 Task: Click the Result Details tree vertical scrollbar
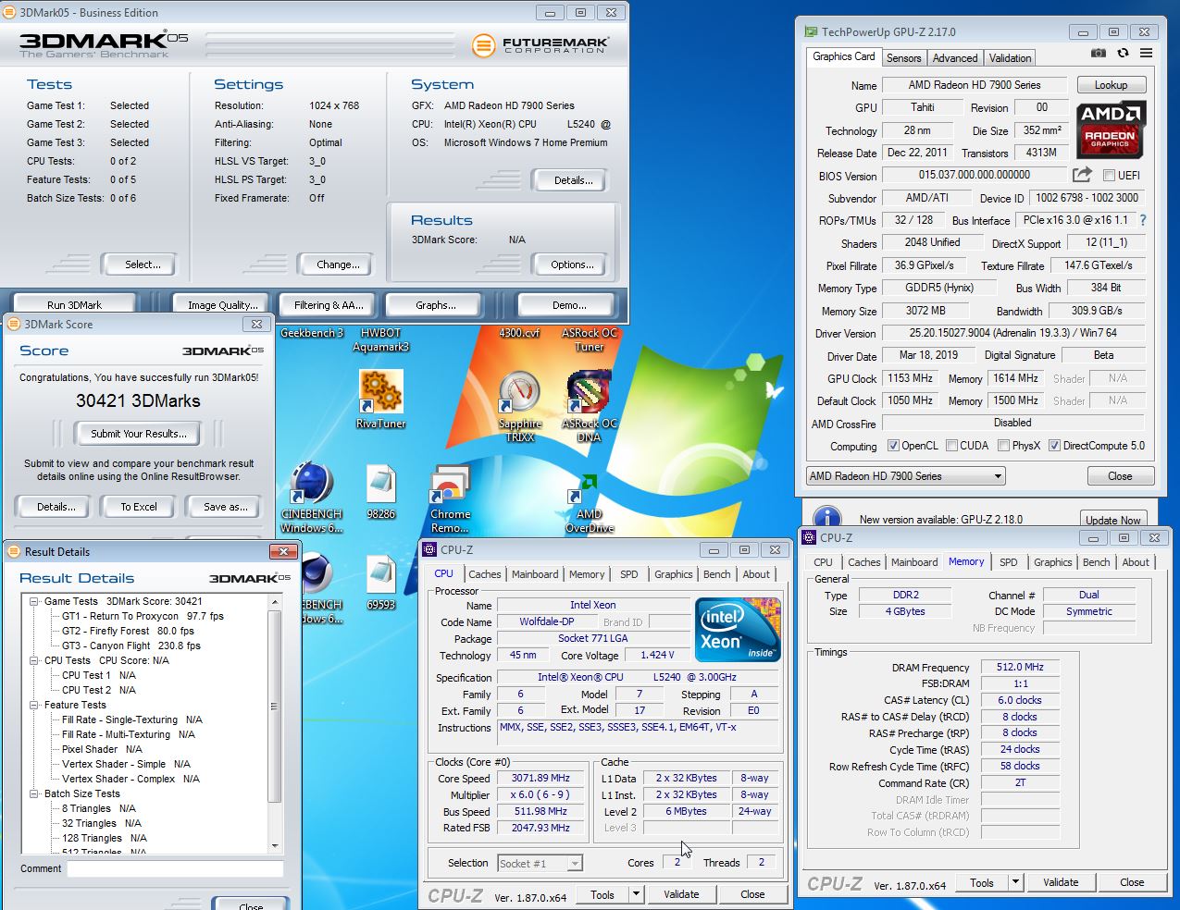(274, 724)
